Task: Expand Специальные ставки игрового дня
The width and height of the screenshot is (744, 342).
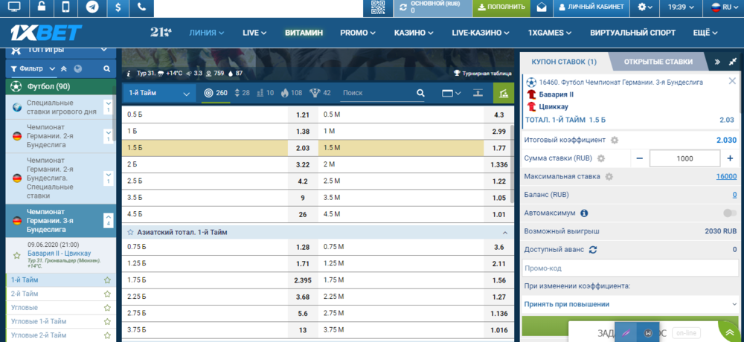Action: tap(108, 106)
